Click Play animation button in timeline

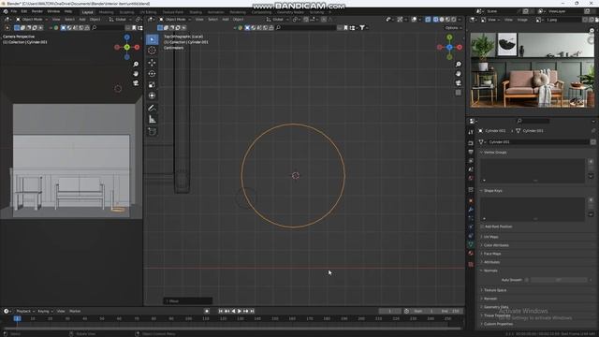click(240, 312)
